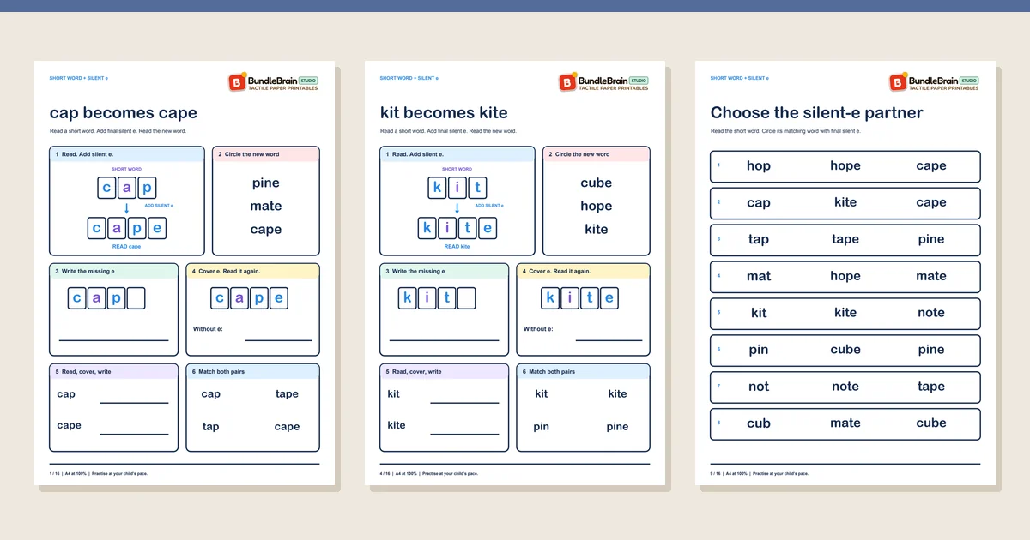The width and height of the screenshot is (1030, 540).
Task: Click the 'READ cape' label
Action: [x=127, y=246]
